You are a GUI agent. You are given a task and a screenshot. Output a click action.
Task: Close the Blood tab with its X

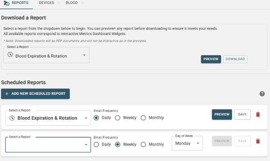(83, 3)
